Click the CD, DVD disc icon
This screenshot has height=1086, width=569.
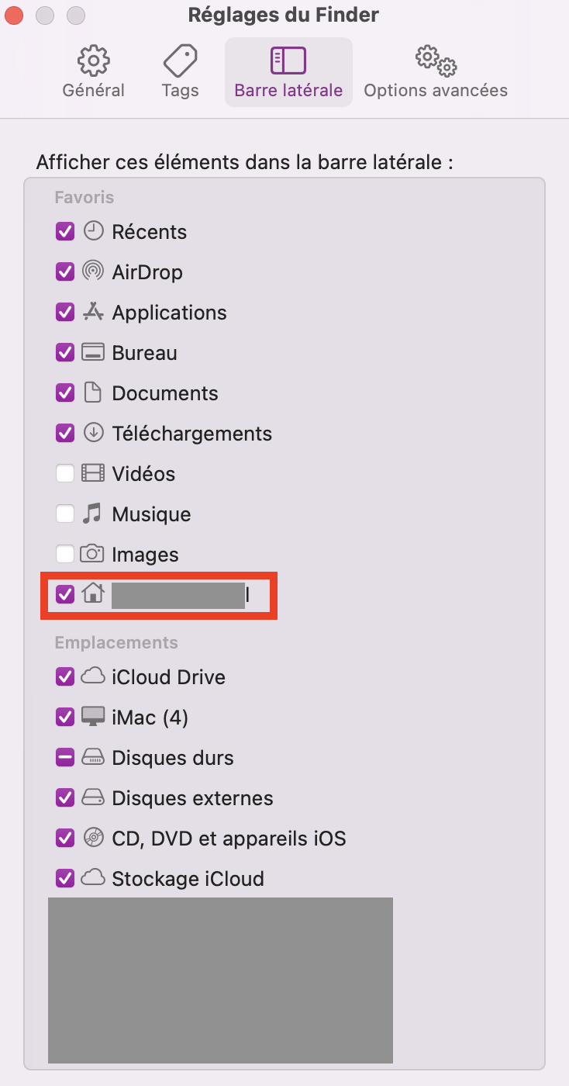(93, 838)
